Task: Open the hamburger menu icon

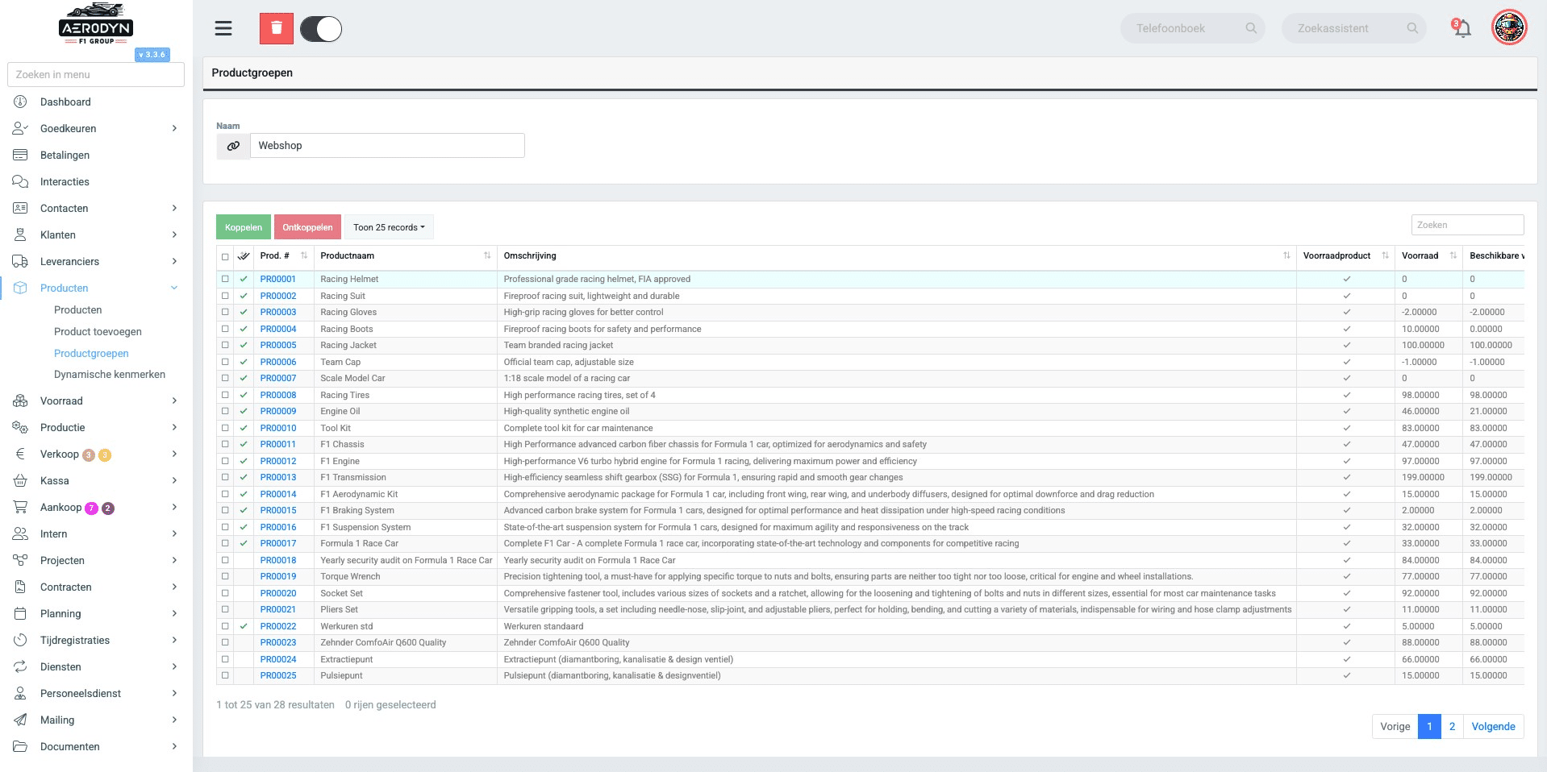Action: click(223, 29)
